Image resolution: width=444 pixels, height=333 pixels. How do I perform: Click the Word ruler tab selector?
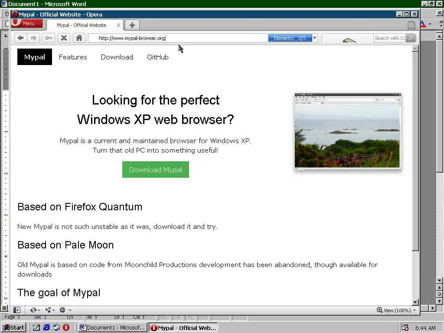5,35
